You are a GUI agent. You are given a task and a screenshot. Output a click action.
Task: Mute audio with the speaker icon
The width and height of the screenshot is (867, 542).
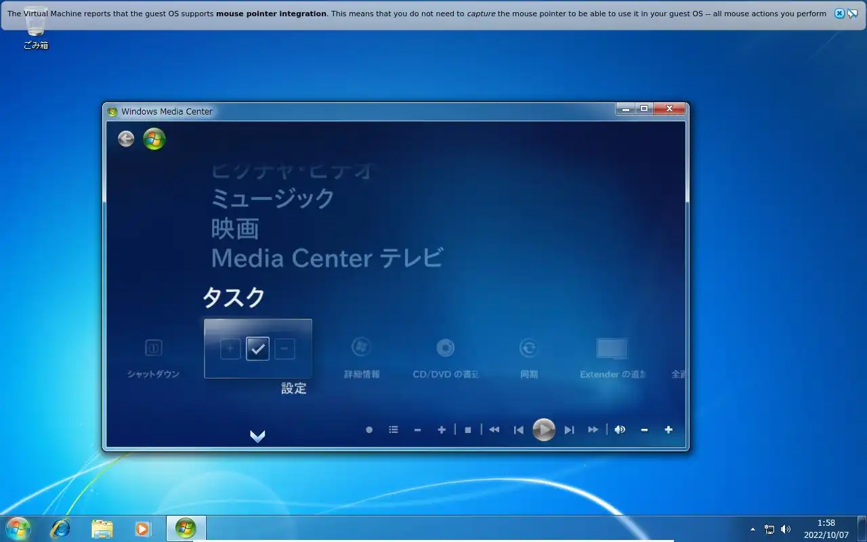[620, 430]
